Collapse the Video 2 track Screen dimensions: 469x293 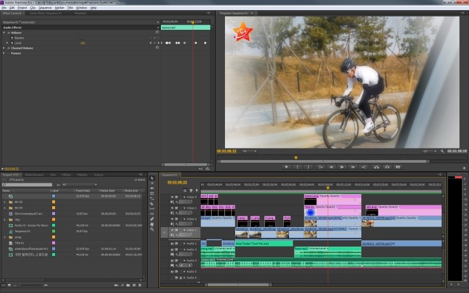click(184, 219)
